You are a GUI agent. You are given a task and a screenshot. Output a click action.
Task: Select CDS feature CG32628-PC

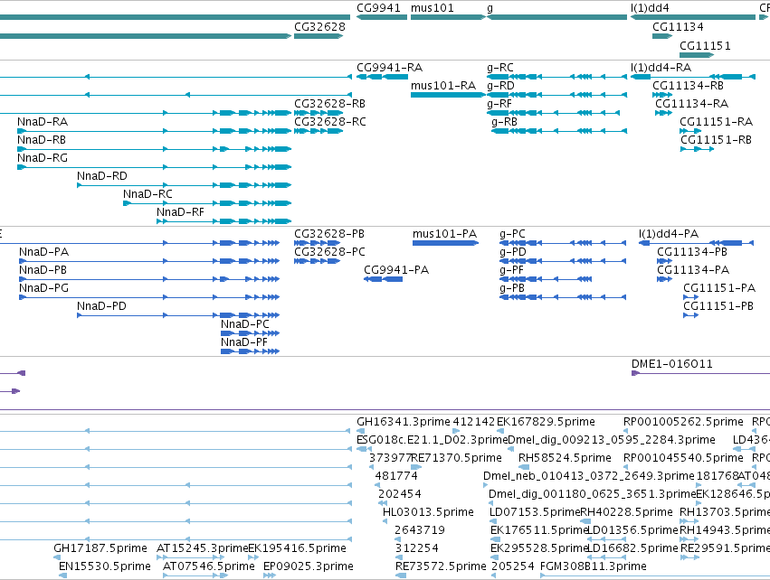pyautogui.click(x=329, y=252)
